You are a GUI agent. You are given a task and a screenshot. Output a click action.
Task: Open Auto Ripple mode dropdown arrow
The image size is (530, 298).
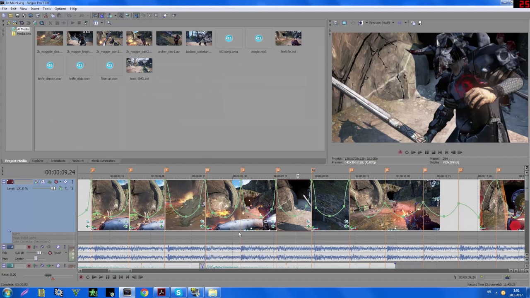tap(116, 15)
